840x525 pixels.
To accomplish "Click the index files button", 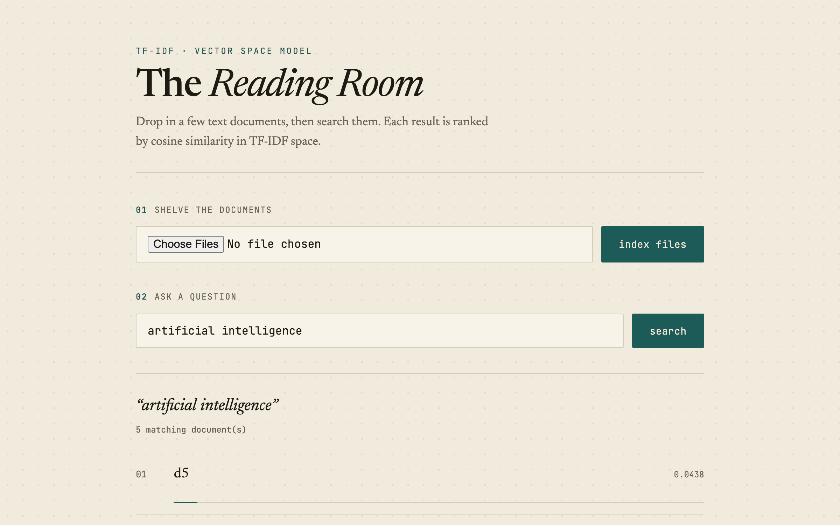I will point(652,244).
